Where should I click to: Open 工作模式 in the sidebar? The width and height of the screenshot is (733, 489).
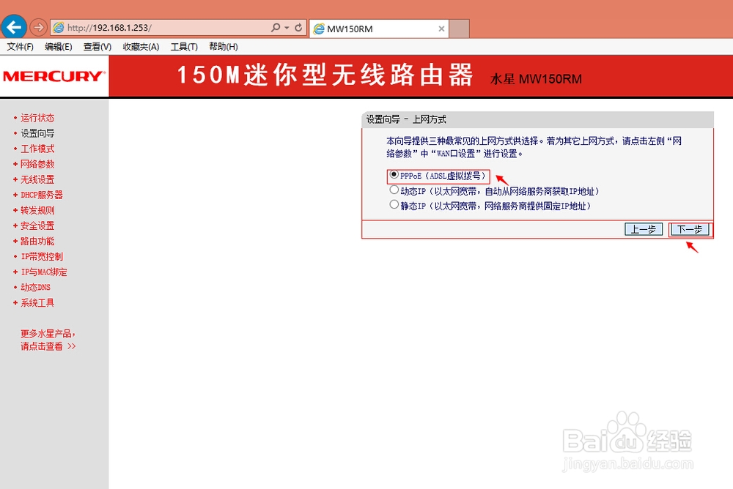37,149
